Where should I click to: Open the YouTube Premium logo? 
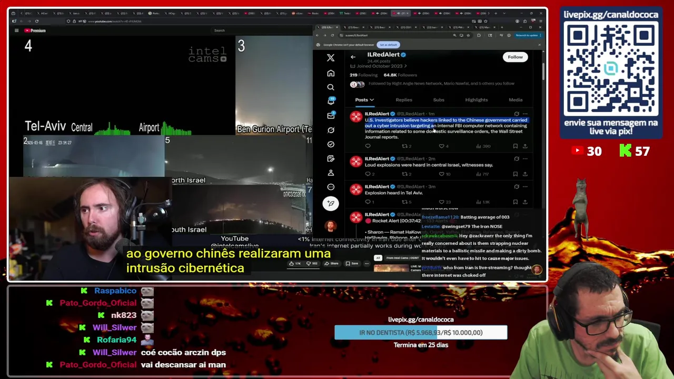[35, 31]
